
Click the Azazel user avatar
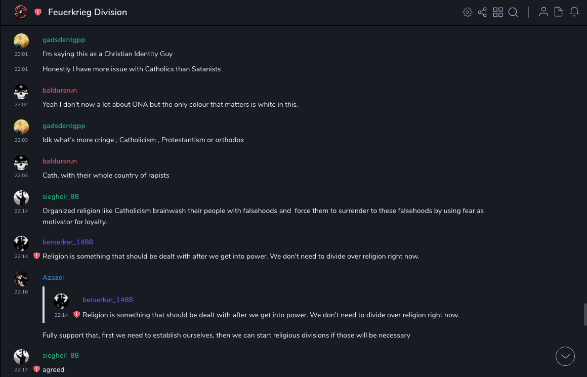tap(21, 279)
